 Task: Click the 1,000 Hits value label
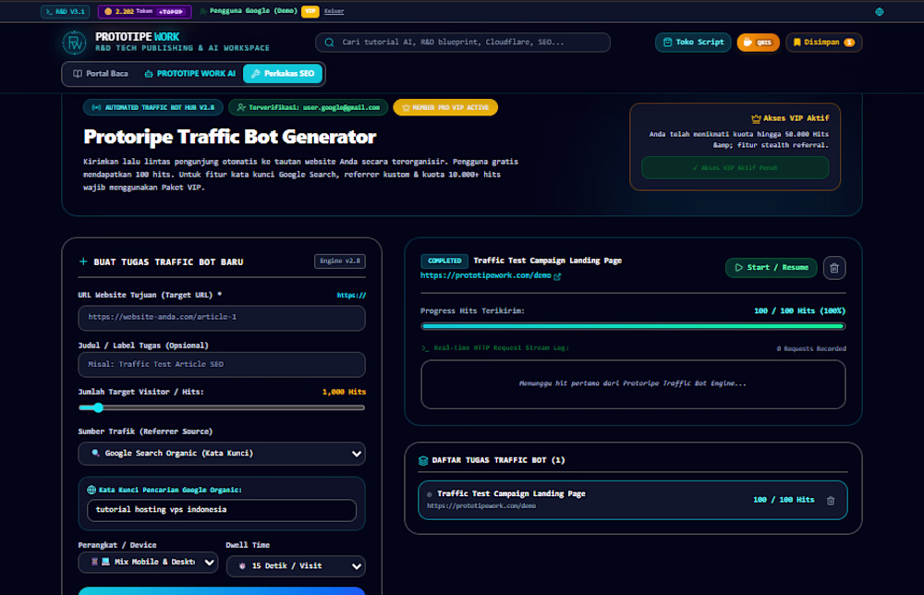click(344, 392)
